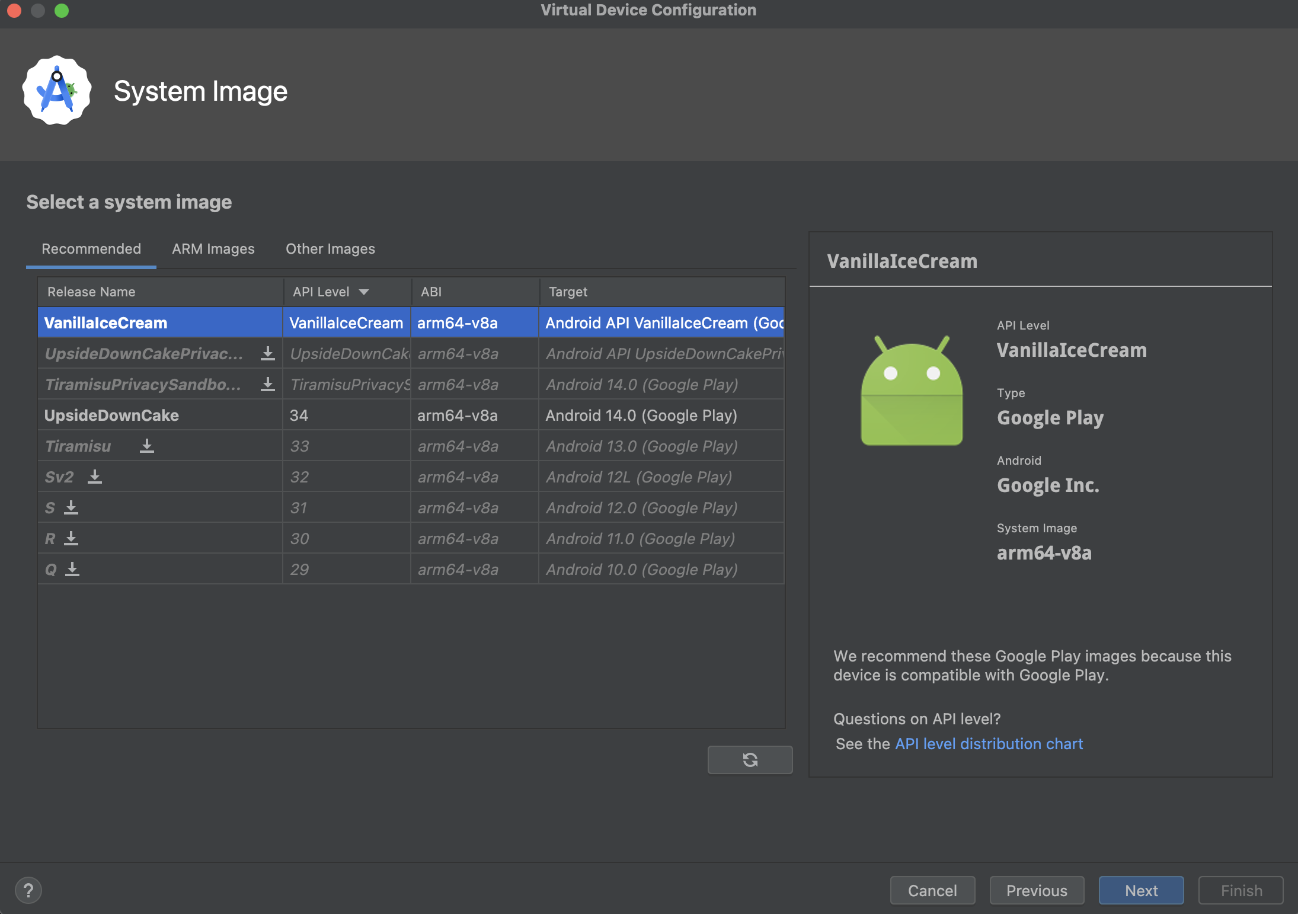Switch to the ARM Images tab

click(x=213, y=248)
